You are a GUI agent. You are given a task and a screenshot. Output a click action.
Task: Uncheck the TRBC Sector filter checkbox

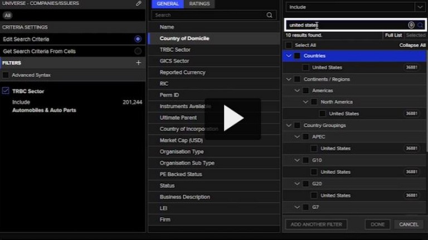pyautogui.click(x=6, y=91)
